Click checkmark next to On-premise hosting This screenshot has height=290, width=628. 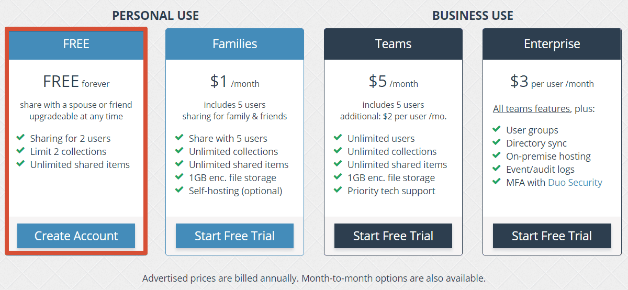pos(497,155)
